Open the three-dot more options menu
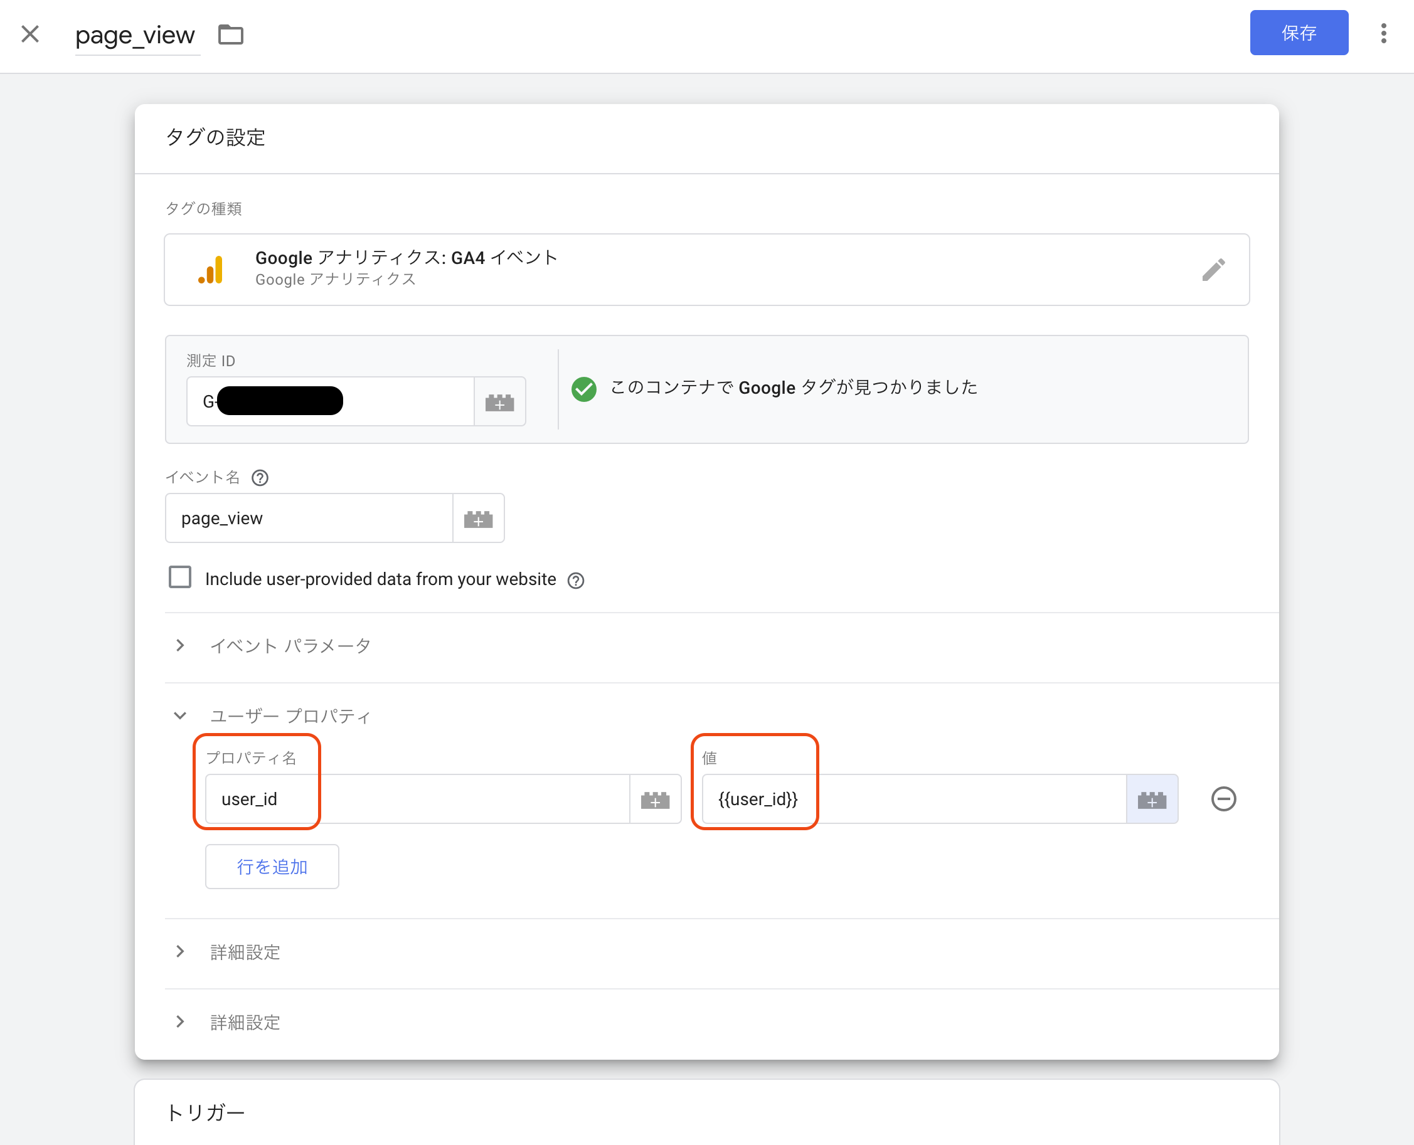 [1383, 33]
